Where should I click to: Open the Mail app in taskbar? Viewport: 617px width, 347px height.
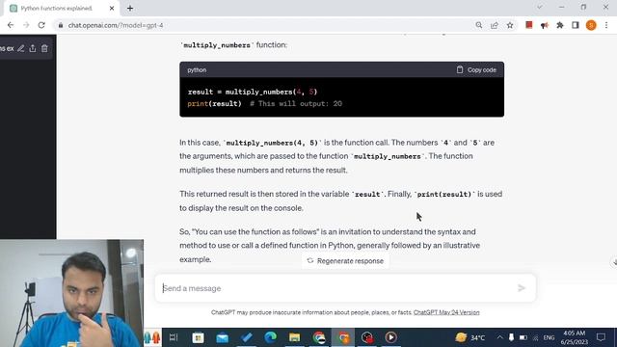tap(223, 337)
